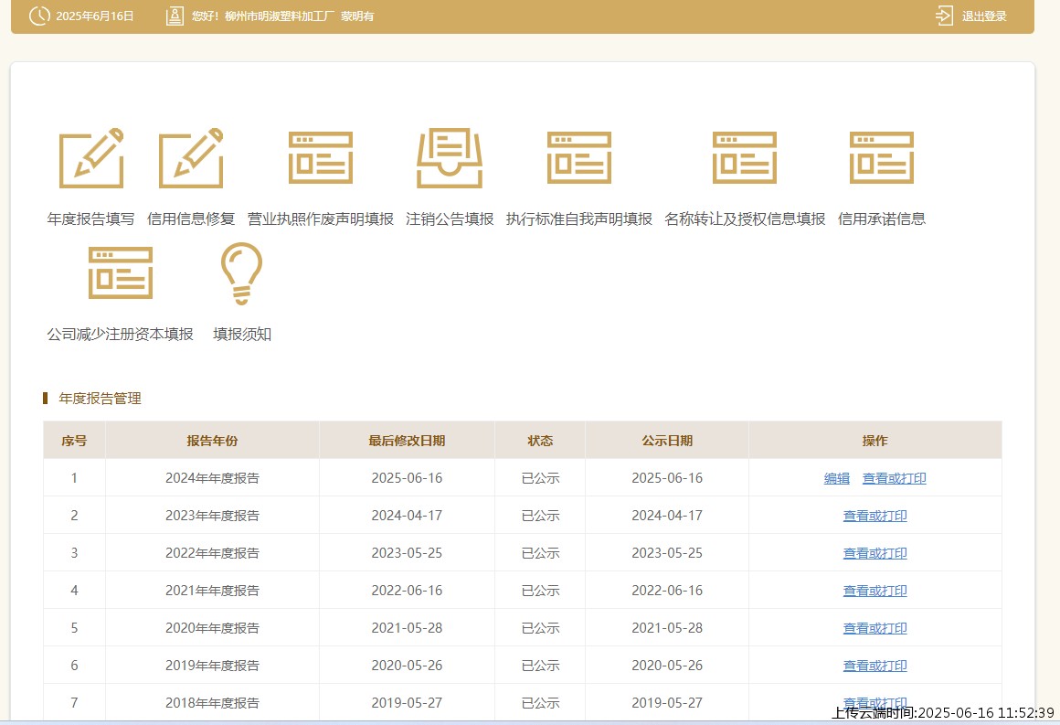Click the 2023-05-25 publication date cell

[667, 553]
